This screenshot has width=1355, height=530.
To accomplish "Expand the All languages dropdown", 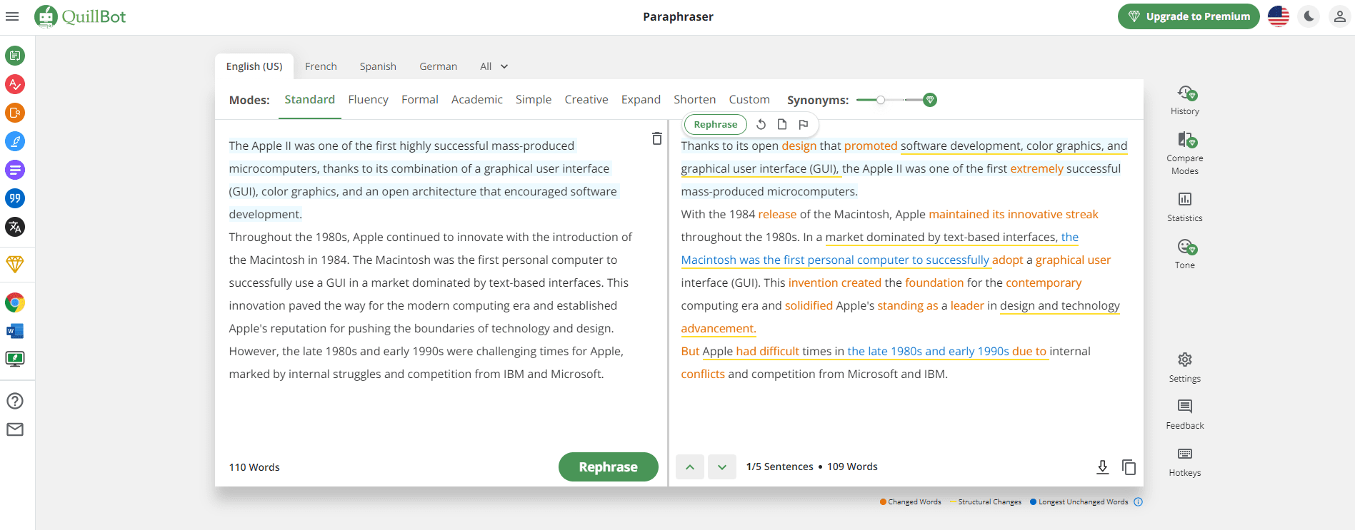I will [494, 66].
